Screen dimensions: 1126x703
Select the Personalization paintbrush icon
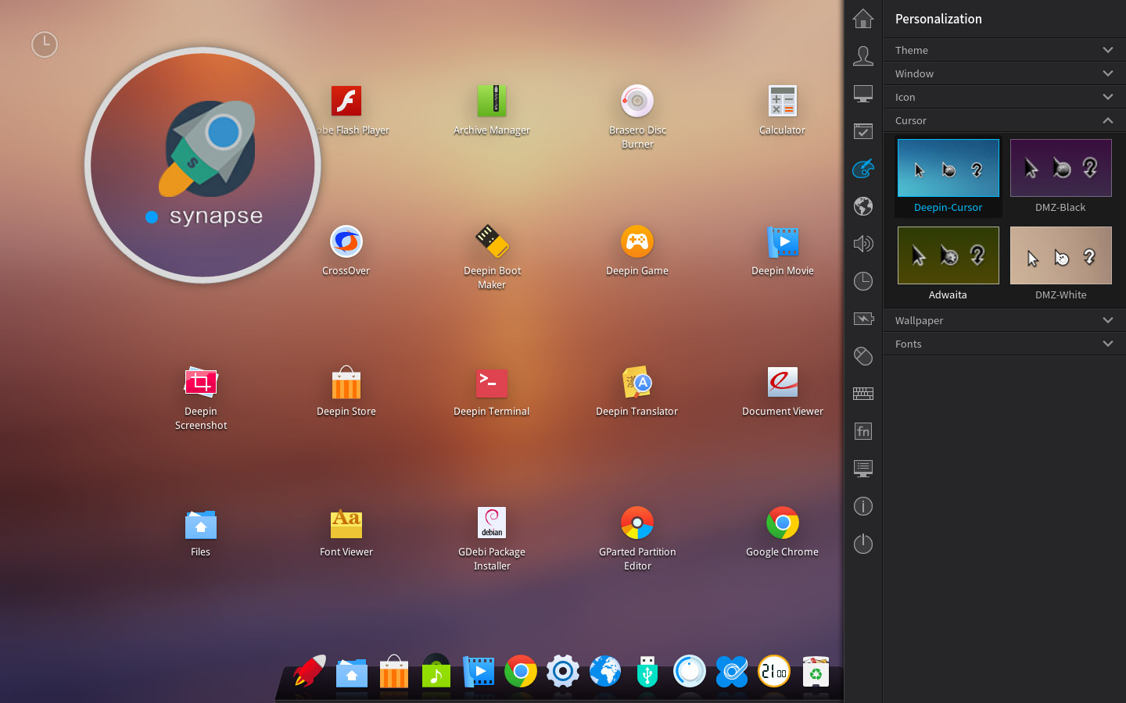click(863, 168)
